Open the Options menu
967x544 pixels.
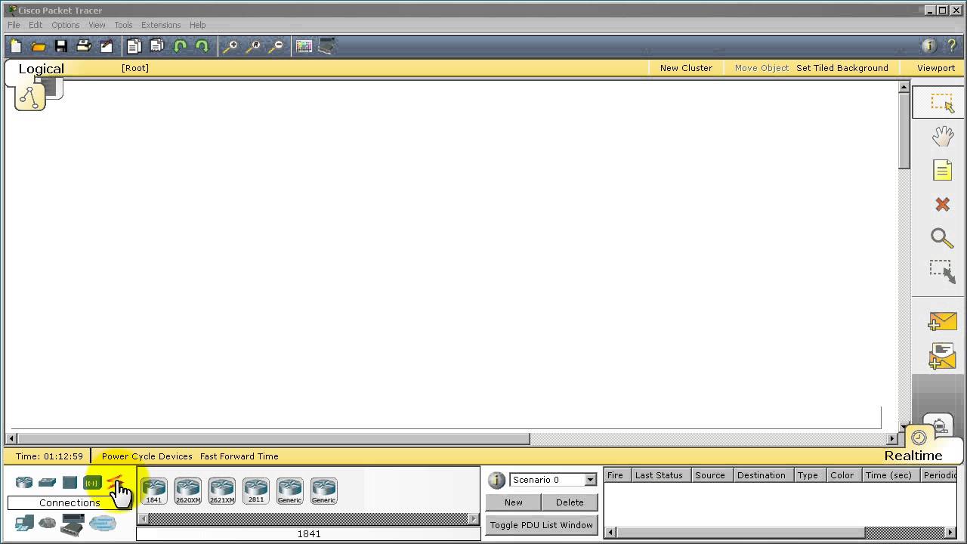point(66,25)
